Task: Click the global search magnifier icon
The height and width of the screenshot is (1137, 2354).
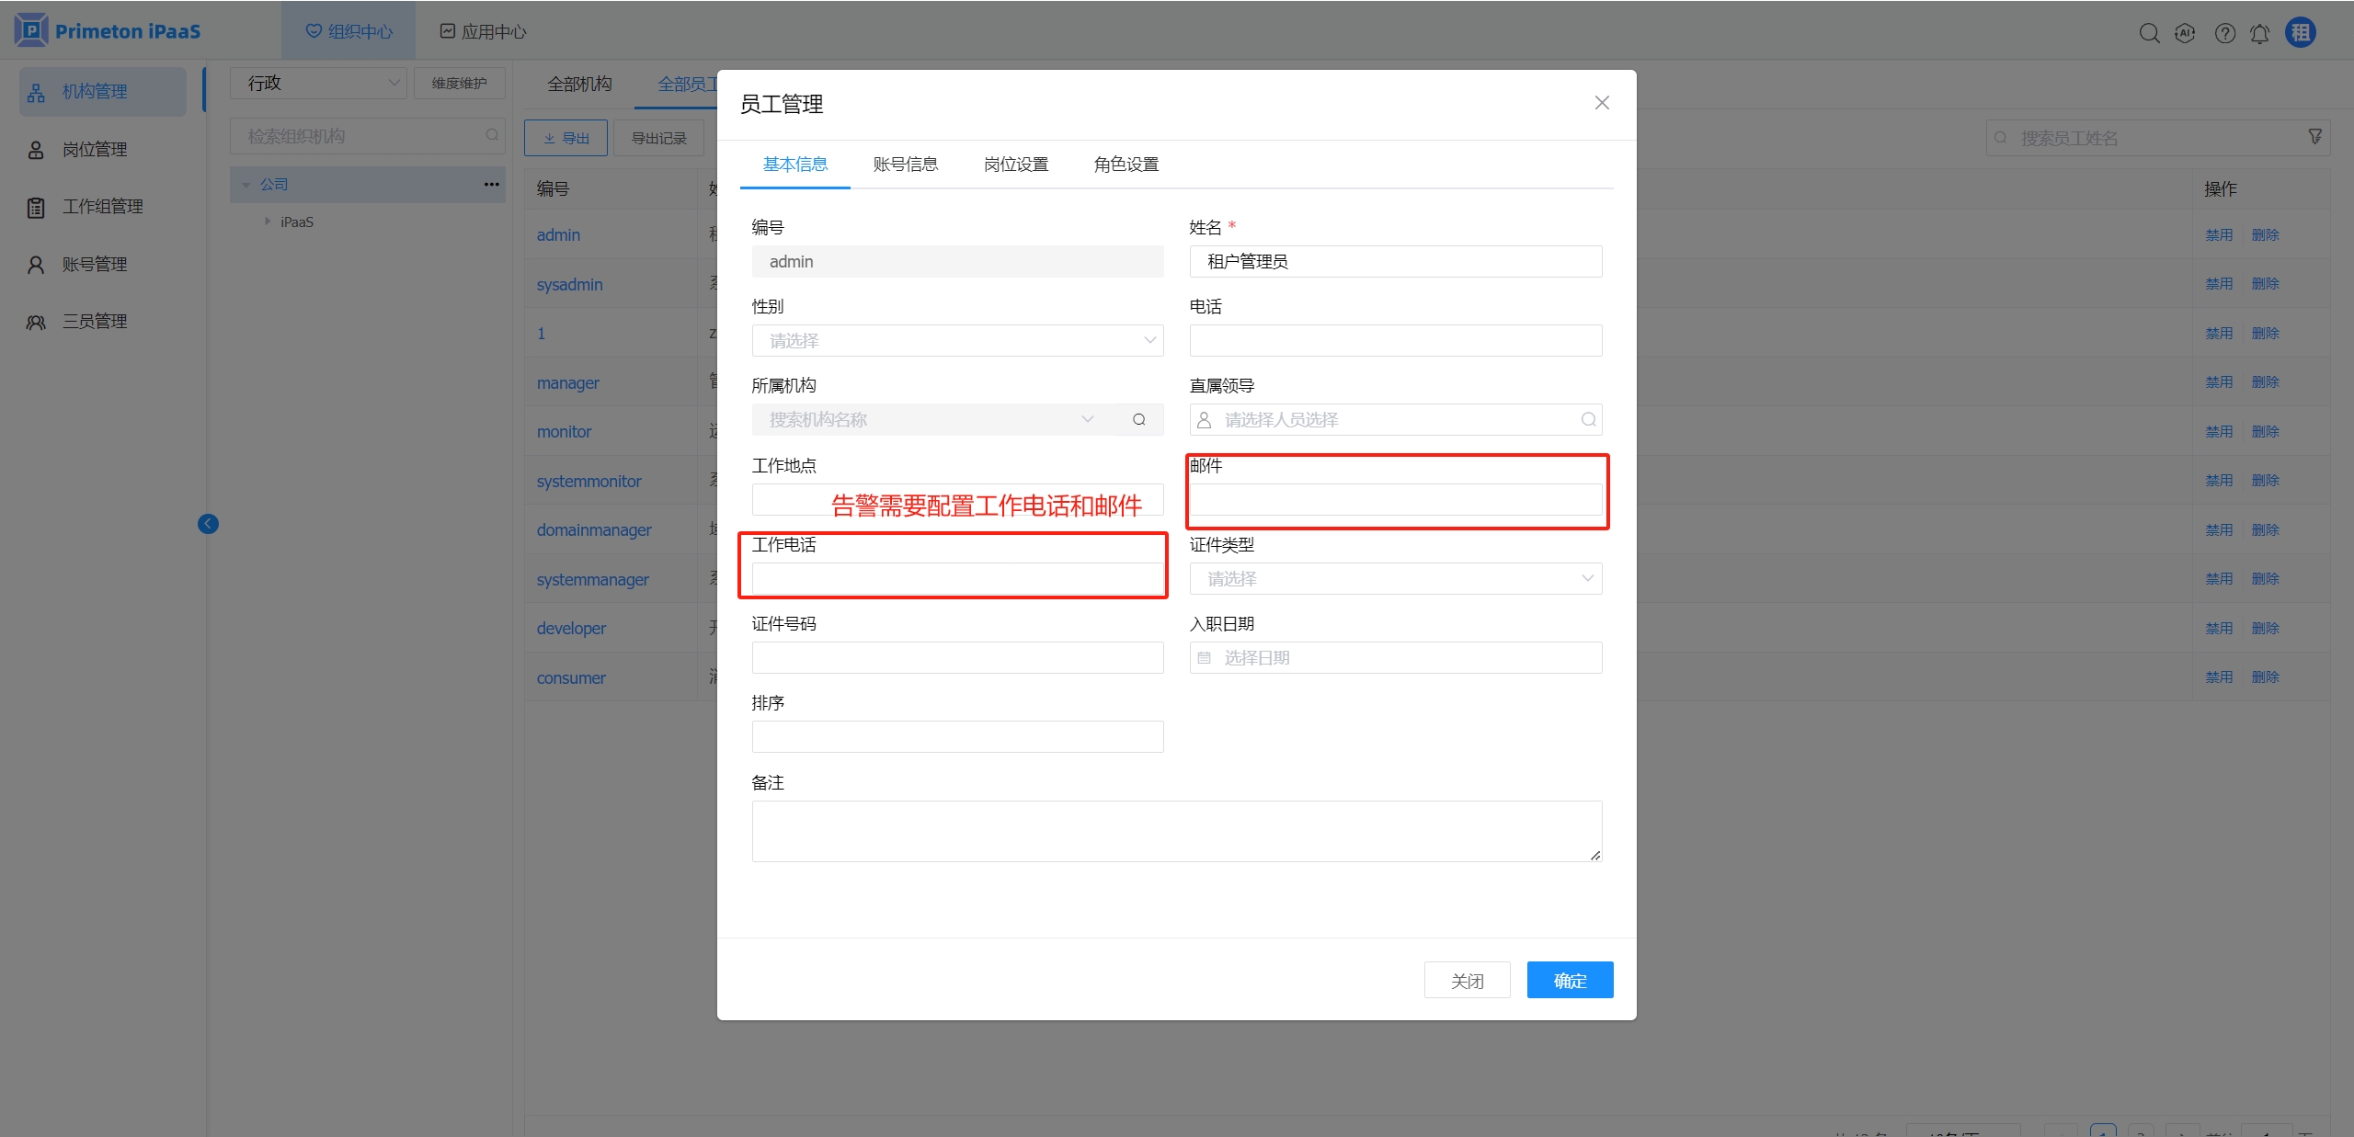Action: (x=2148, y=33)
